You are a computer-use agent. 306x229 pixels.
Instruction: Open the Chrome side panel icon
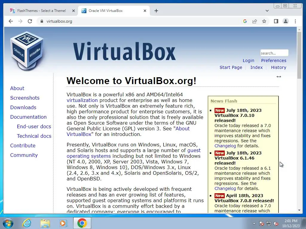[x=276, y=21]
